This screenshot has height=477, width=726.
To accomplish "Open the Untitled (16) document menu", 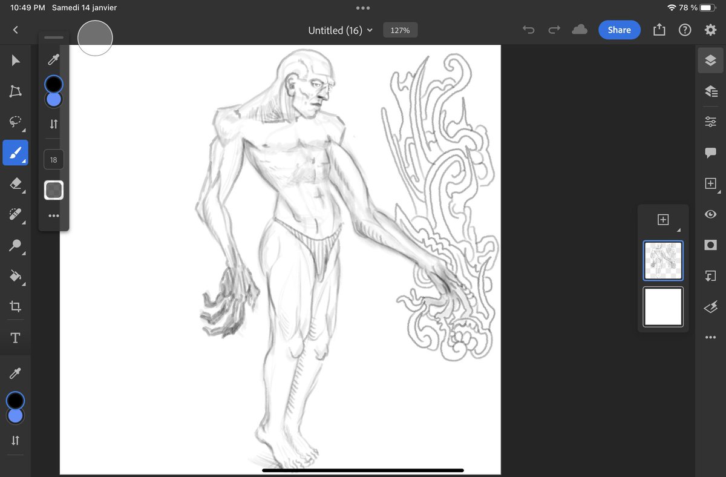I will pyautogui.click(x=341, y=30).
